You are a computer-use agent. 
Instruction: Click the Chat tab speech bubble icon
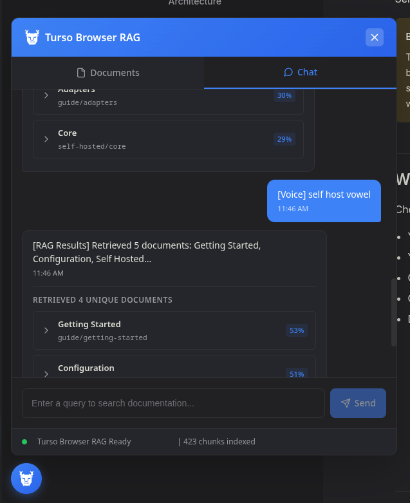coord(288,72)
